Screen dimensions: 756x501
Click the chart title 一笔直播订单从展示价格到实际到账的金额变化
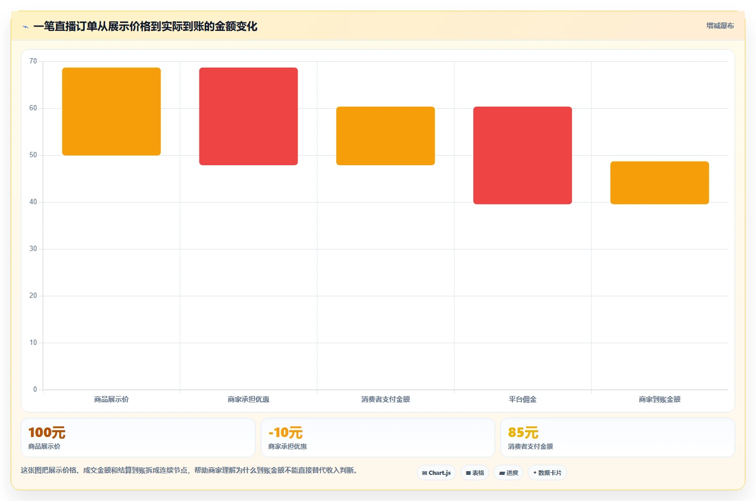145,26
